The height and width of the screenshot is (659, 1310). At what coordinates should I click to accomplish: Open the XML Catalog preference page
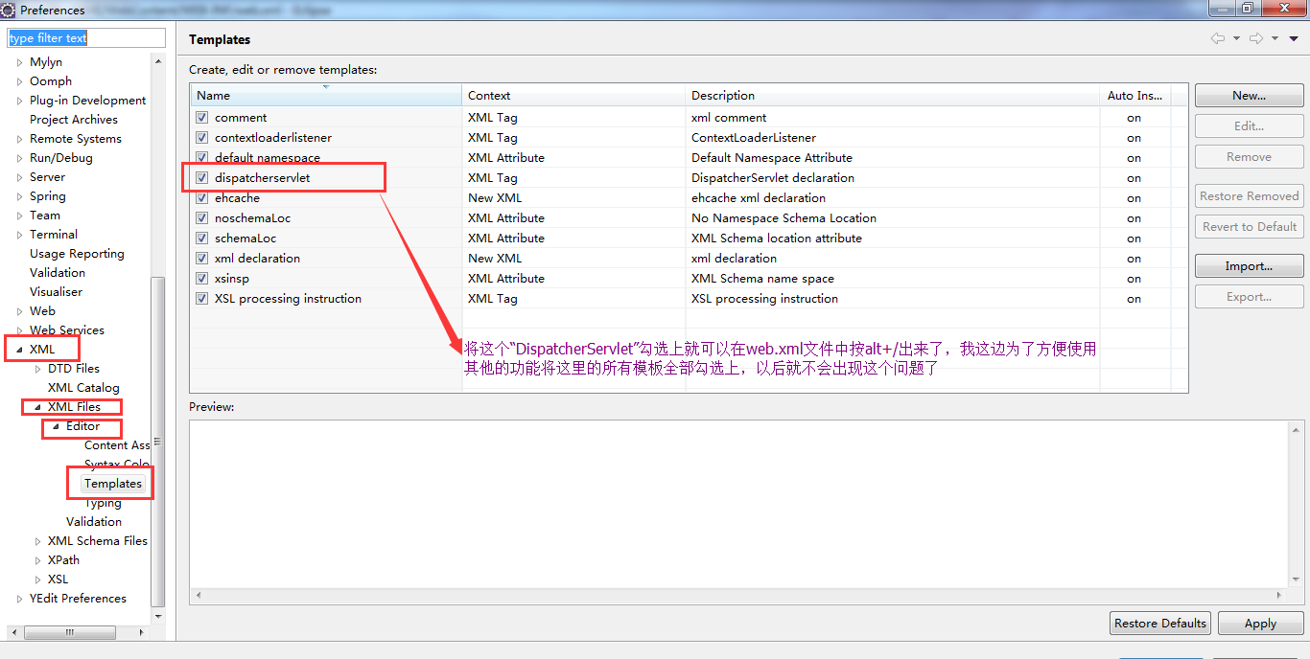click(x=83, y=388)
